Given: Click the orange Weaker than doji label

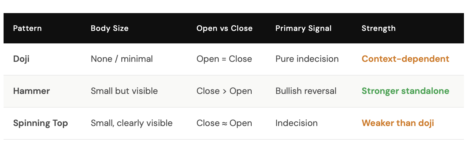Looking at the screenshot, I should pos(398,123).
